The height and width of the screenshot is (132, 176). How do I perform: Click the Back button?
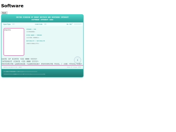pos(4,13)
